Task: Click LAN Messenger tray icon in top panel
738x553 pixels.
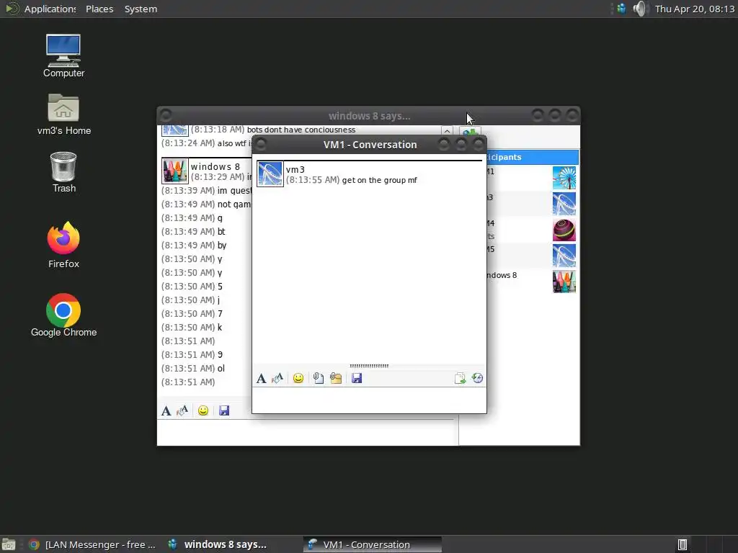Action: 621,9
